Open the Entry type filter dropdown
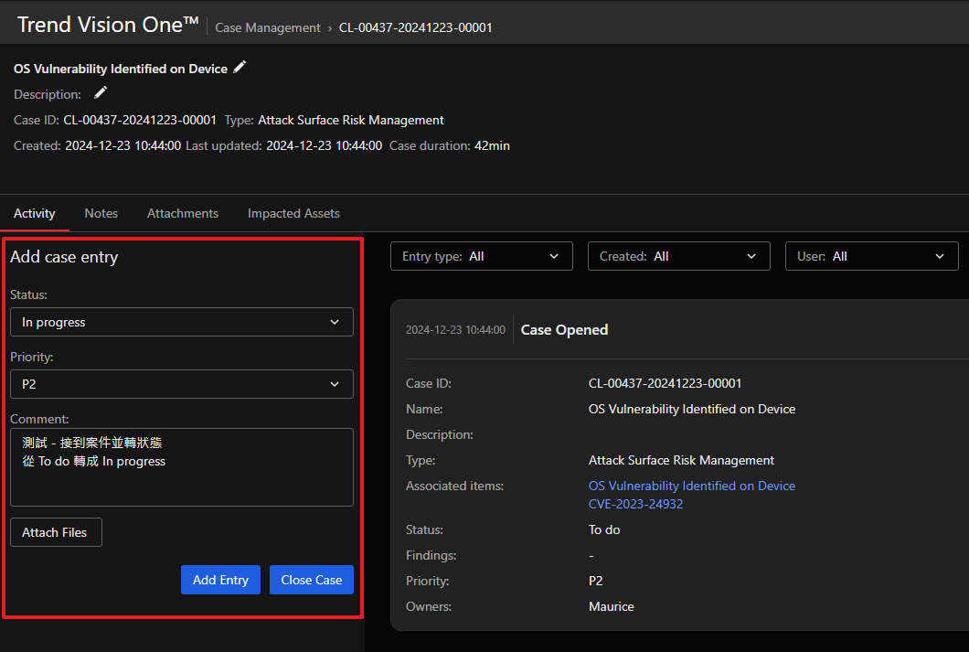The width and height of the screenshot is (969, 652). tap(481, 256)
